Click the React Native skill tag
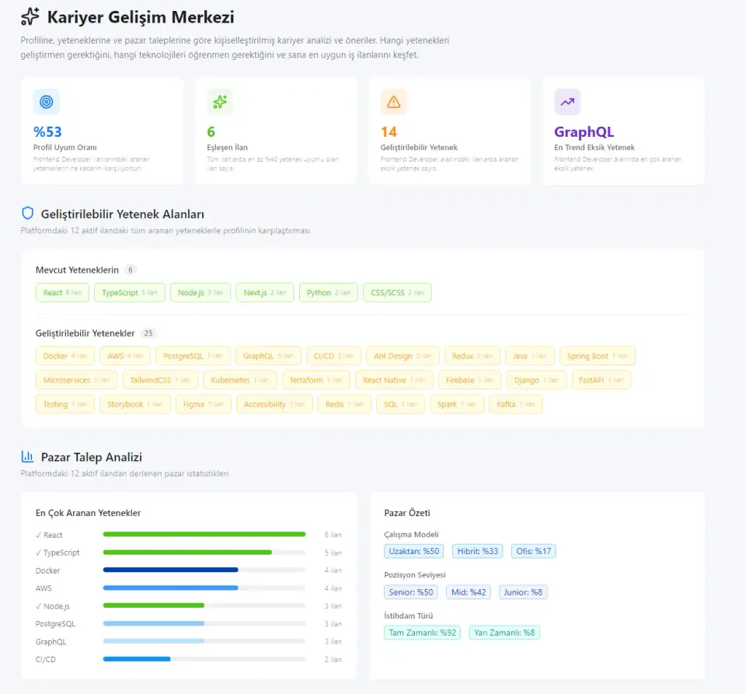 [x=394, y=380]
